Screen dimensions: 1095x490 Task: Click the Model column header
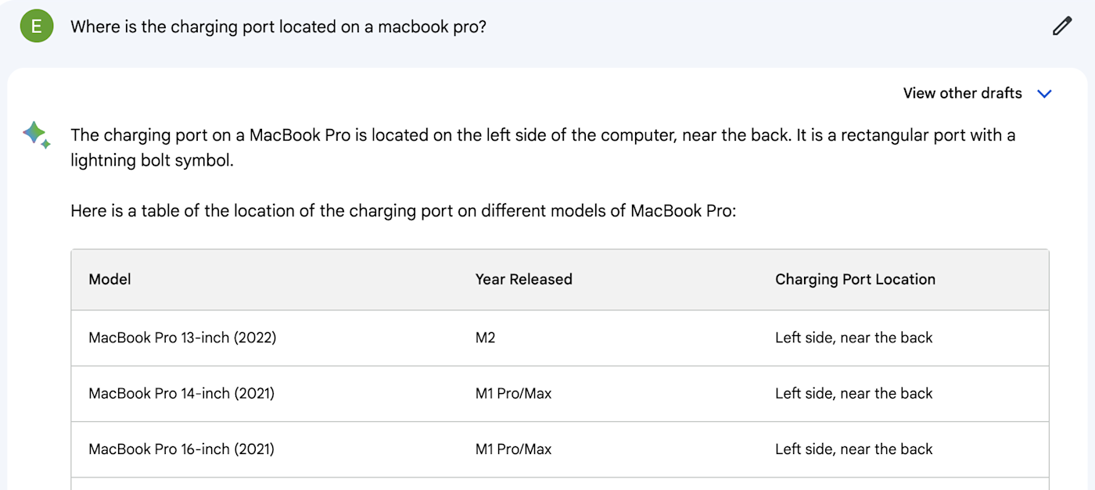109,279
